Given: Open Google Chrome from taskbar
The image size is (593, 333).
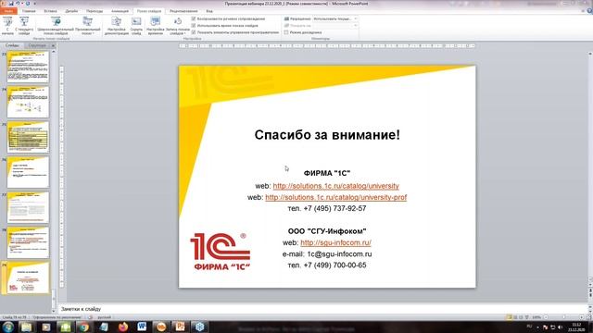Looking at the screenshot, I should coord(84,327).
